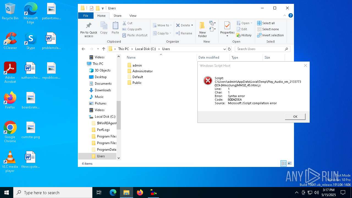Collapse the ribbon with chevron
The image size is (352, 198).
coord(285,15)
